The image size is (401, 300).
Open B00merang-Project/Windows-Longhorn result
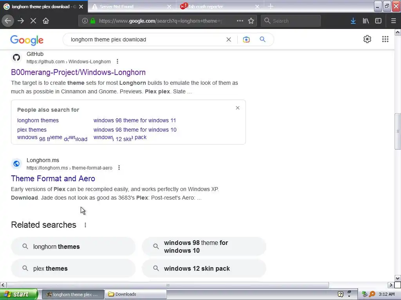[x=78, y=72]
